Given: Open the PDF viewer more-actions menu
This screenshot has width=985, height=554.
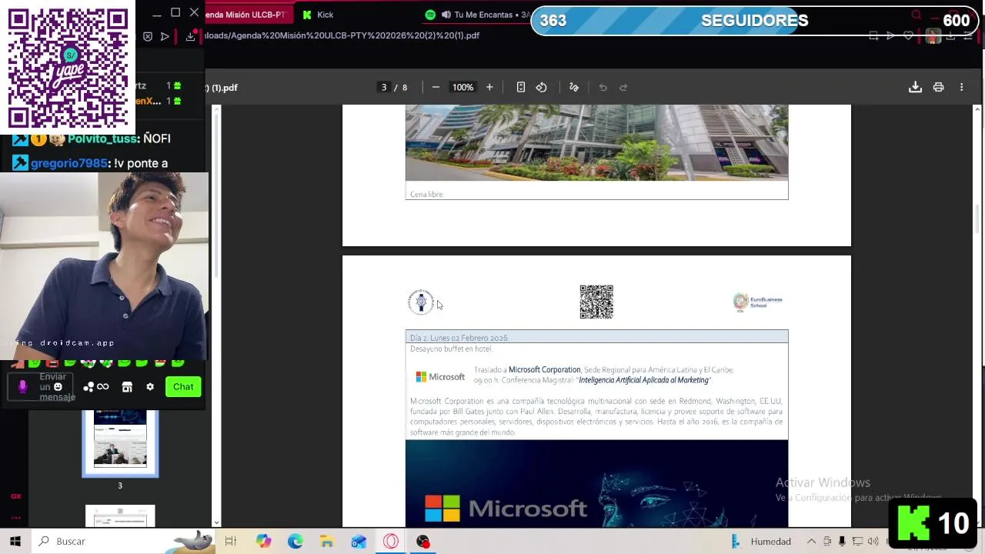Looking at the screenshot, I should (961, 88).
